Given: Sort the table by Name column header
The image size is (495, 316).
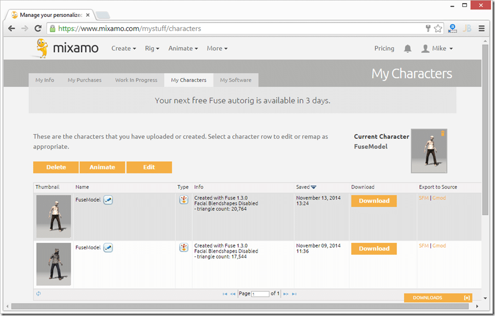Looking at the screenshot, I should (x=82, y=187).
